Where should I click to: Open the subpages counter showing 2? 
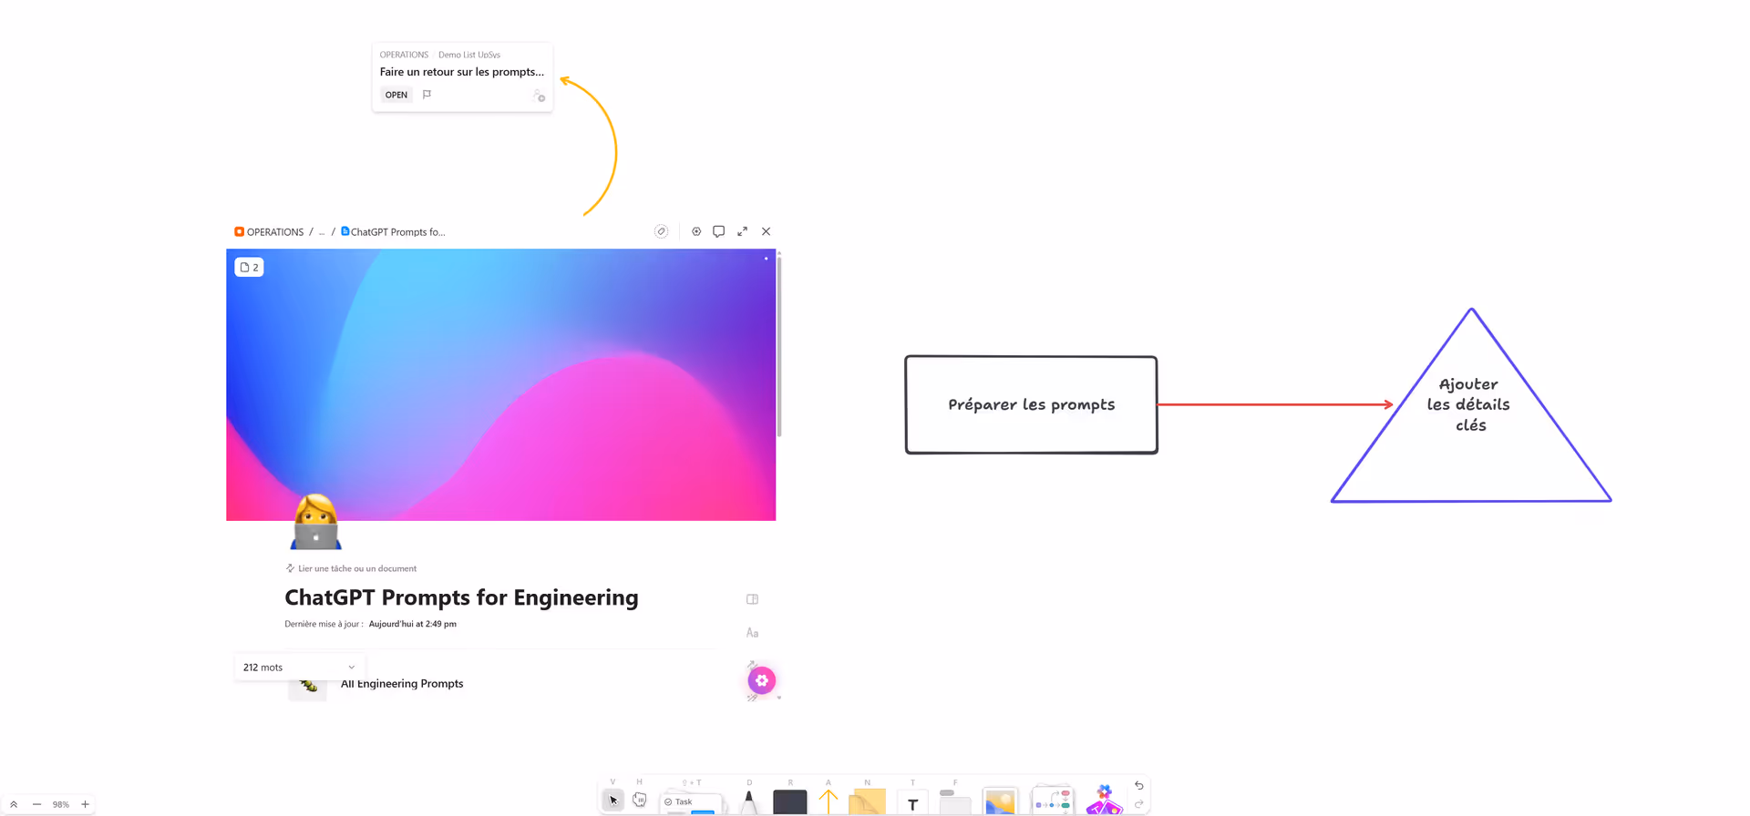tap(249, 267)
